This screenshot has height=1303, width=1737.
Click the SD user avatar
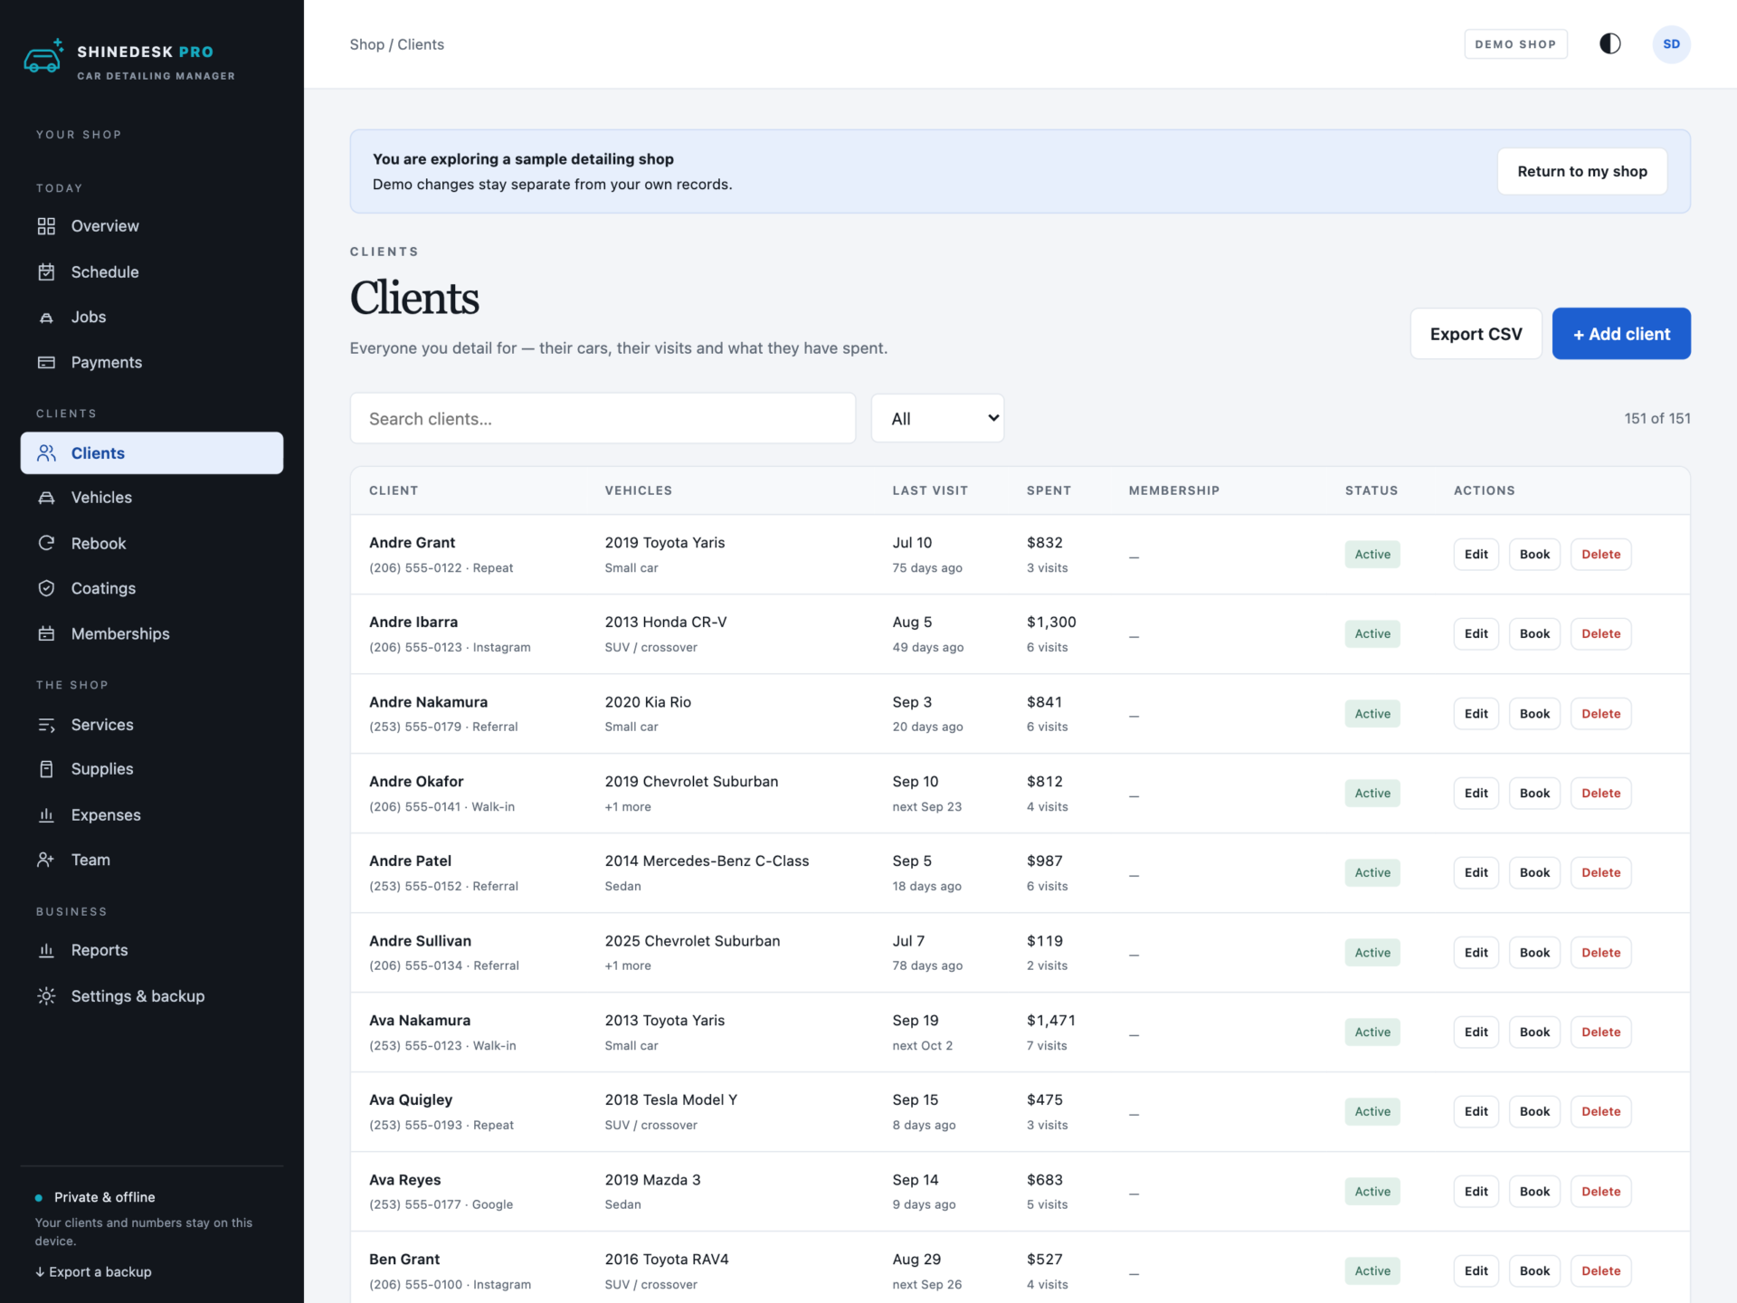pos(1671,44)
